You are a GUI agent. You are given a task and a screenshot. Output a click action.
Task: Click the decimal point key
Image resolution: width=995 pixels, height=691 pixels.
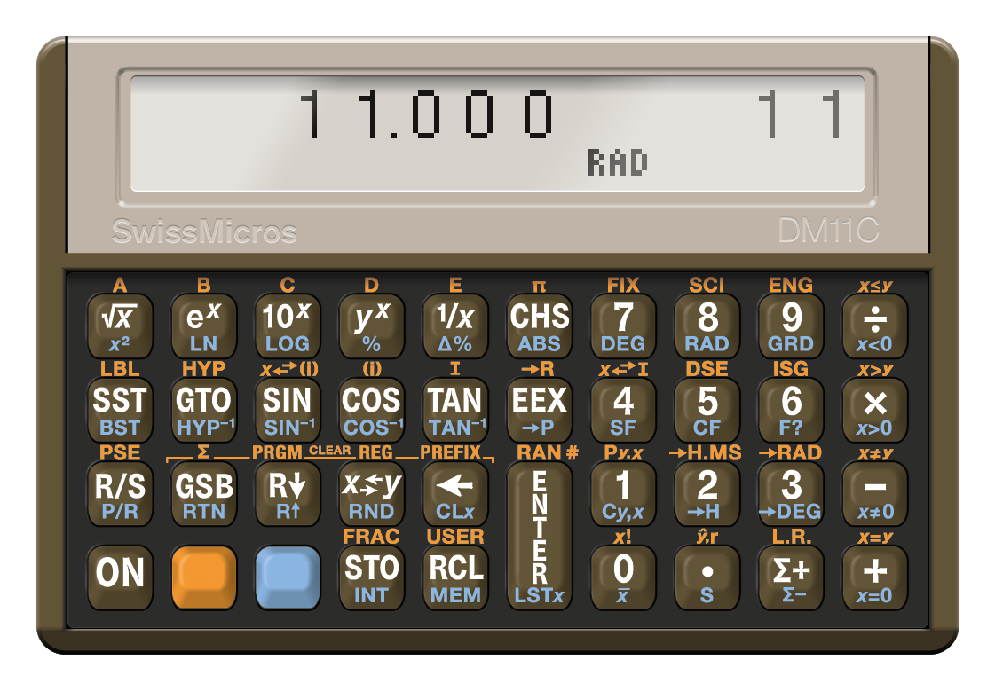coord(707,577)
